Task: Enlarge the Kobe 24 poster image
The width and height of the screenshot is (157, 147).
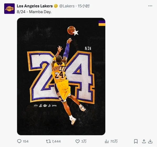Action: pyautogui.click(x=61, y=76)
